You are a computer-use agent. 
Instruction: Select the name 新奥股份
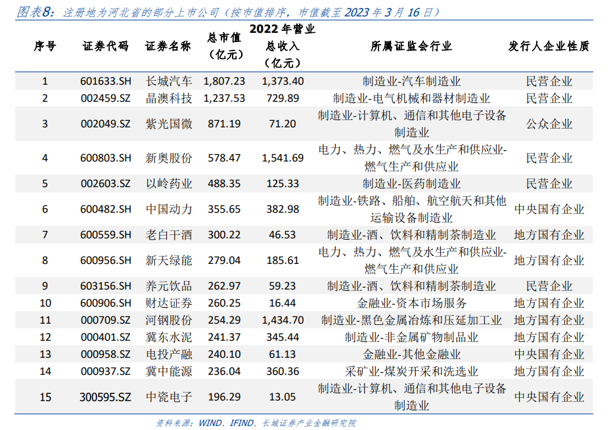(x=169, y=158)
